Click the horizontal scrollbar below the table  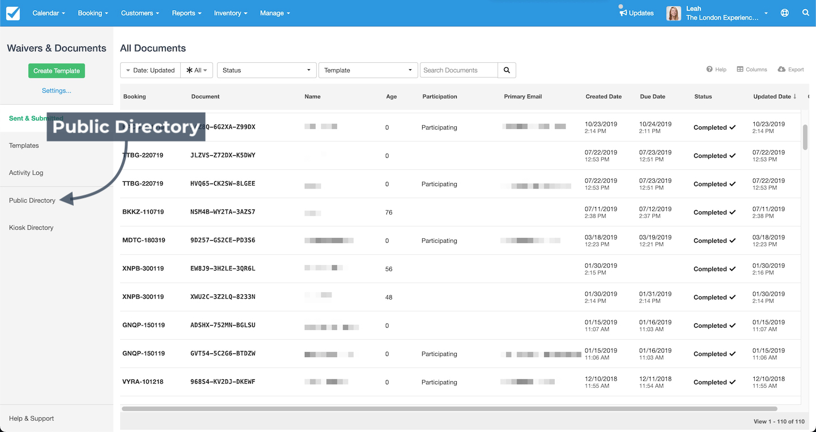click(449, 408)
